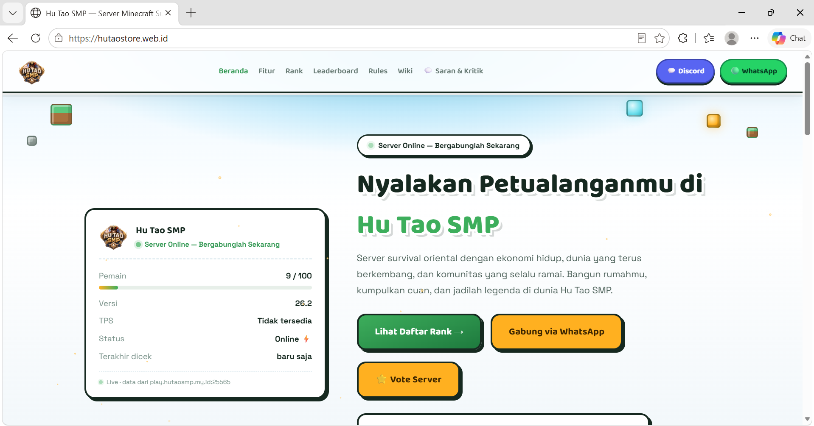Image resolution: width=814 pixels, height=426 pixels.
Task: Click the Pemain player count progress bar
Action: 205,288
